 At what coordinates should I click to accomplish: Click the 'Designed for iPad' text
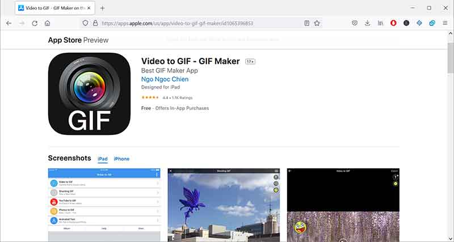[x=161, y=87]
